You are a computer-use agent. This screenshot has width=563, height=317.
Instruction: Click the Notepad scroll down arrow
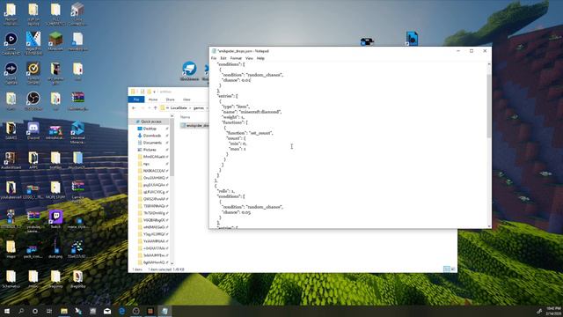point(489,226)
